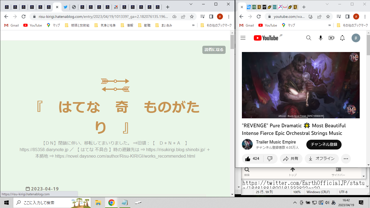
Task: Expand the 情報 bookmark folder
Action: [x=127, y=25]
